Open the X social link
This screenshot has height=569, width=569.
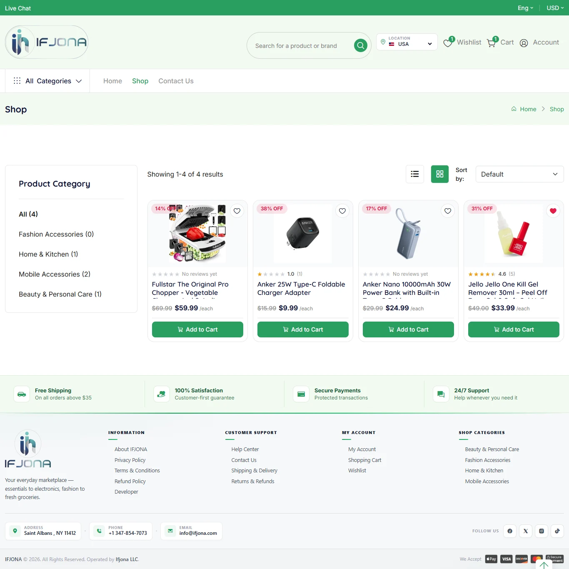[526, 531]
